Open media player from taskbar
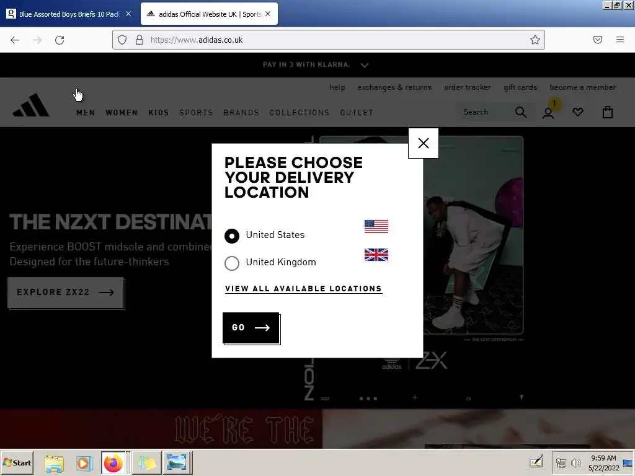The height and width of the screenshot is (476, 635). [84, 463]
